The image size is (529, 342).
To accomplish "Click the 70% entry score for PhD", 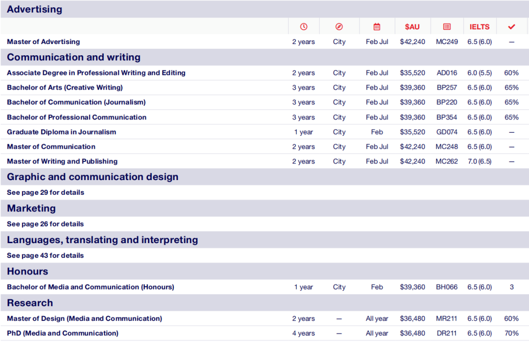I will pos(511,333).
